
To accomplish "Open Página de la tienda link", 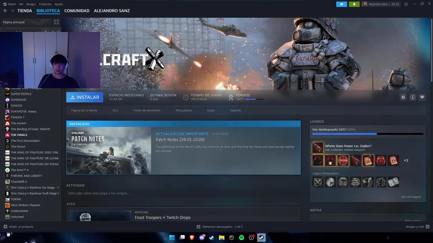I will 84,110.
